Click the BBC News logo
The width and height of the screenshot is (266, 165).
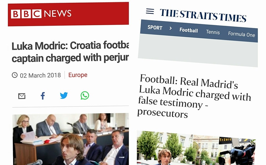[x=41, y=14]
